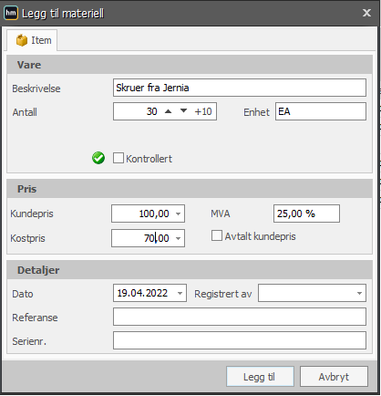Click into the Enhet field

[321, 111]
